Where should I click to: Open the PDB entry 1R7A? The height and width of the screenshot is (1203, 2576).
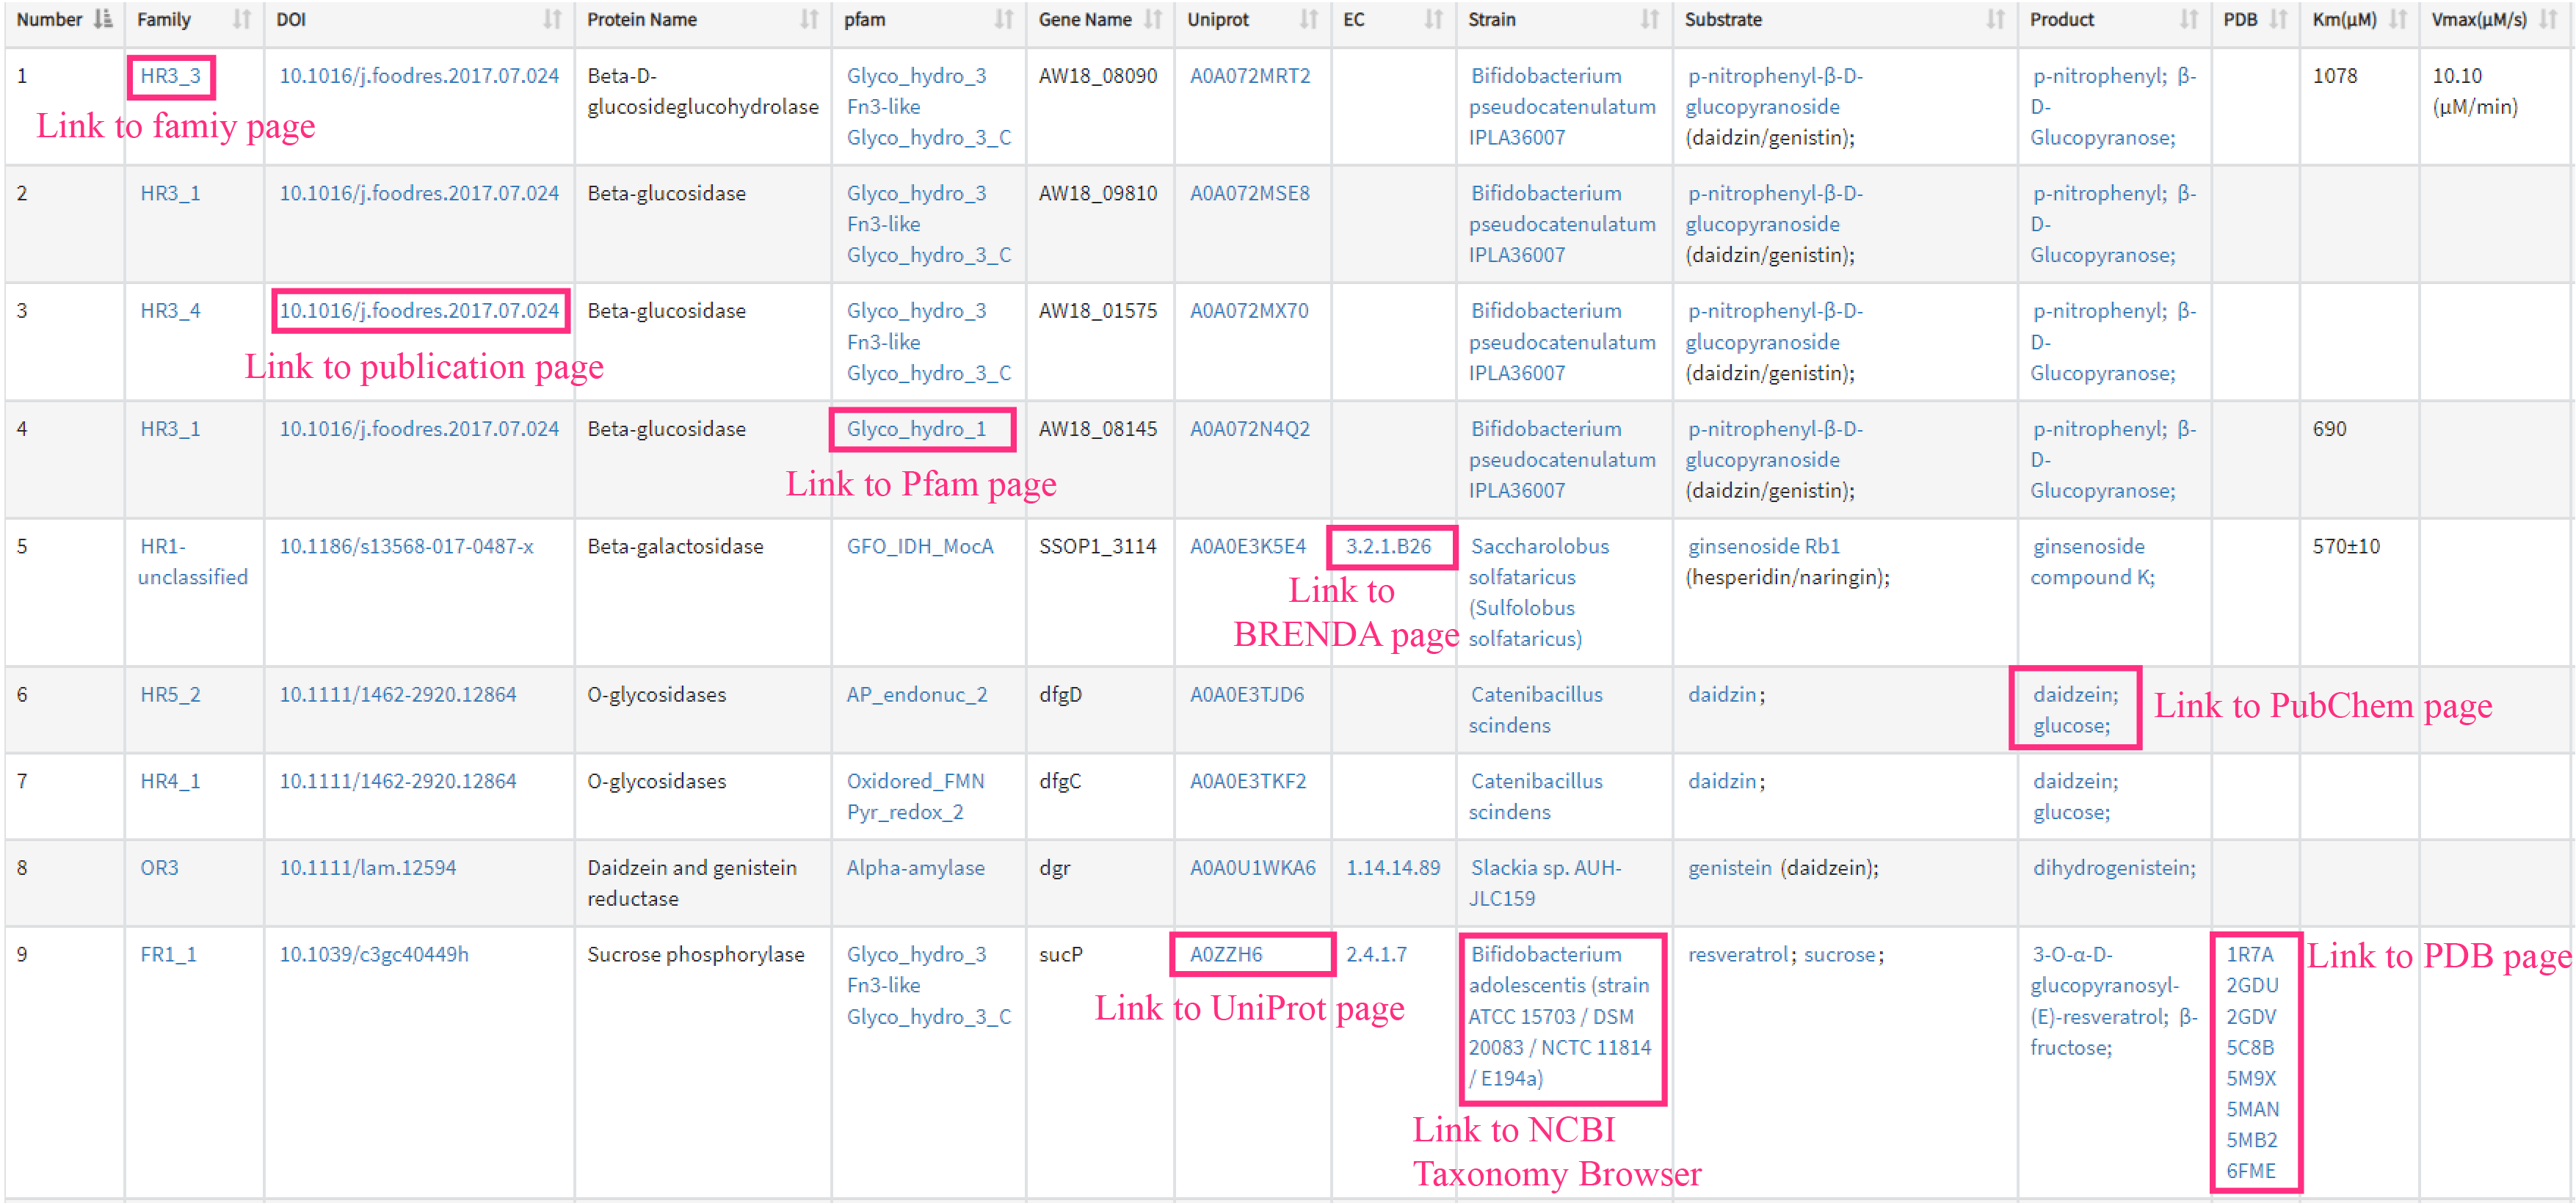tap(2249, 954)
